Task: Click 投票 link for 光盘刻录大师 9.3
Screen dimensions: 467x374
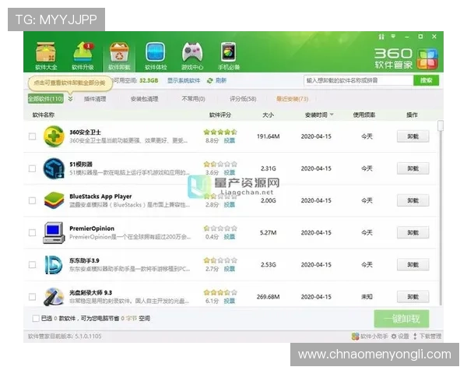Action: point(230,301)
